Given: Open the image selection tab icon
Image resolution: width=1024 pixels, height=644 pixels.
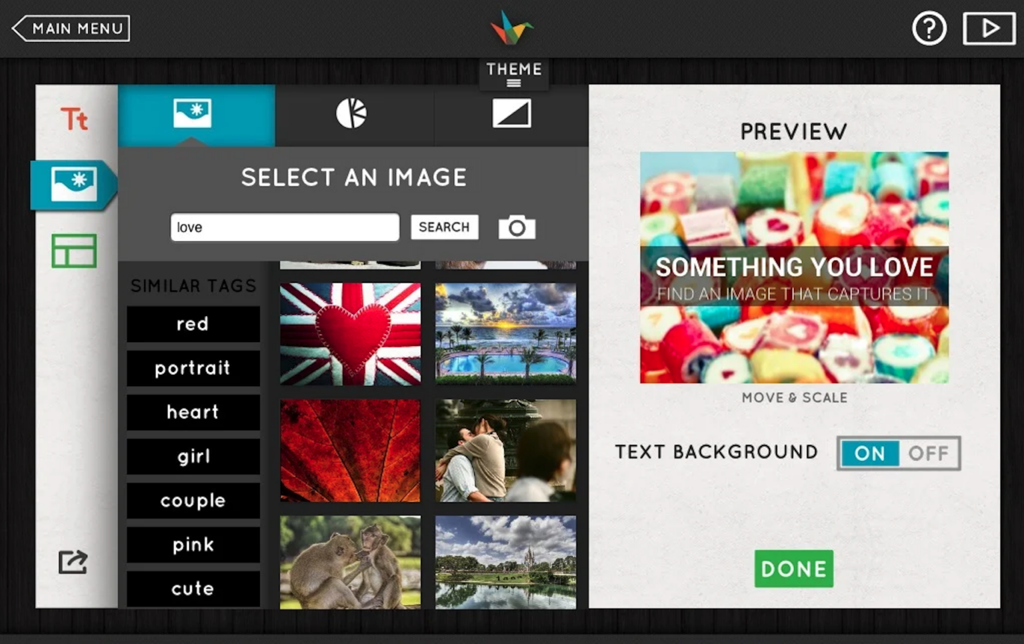Looking at the screenshot, I should pos(196,113).
